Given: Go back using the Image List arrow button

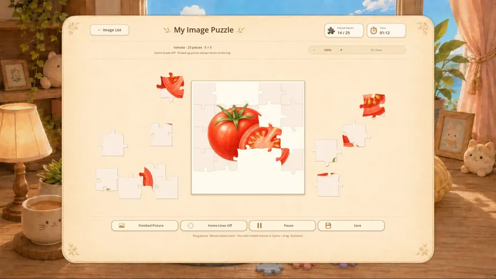Looking at the screenshot, I should pyautogui.click(x=110, y=30).
